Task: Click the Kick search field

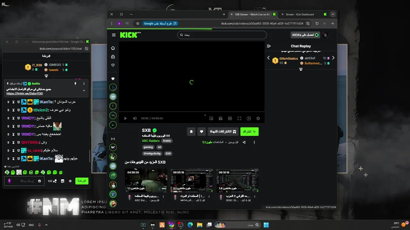Action: [222, 35]
